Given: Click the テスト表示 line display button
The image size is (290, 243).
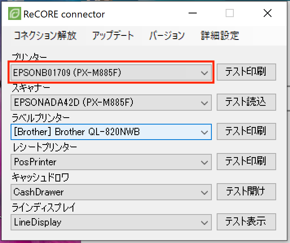Looking at the screenshot, I should [246, 221].
